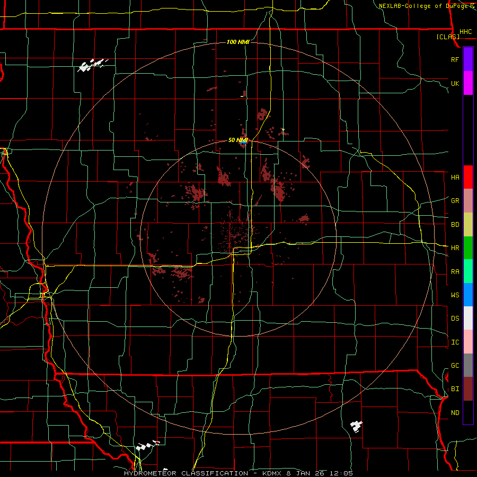Screen dimensions: 477x477
Task: Click the RA light-green legend swatch
Action: point(468,271)
